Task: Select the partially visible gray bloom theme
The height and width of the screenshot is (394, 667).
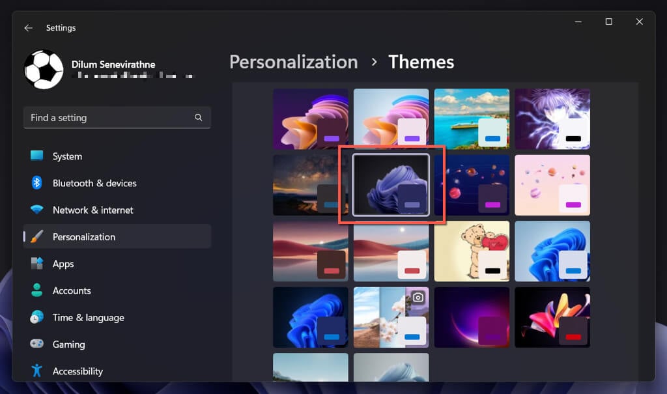Action: point(391,367)
